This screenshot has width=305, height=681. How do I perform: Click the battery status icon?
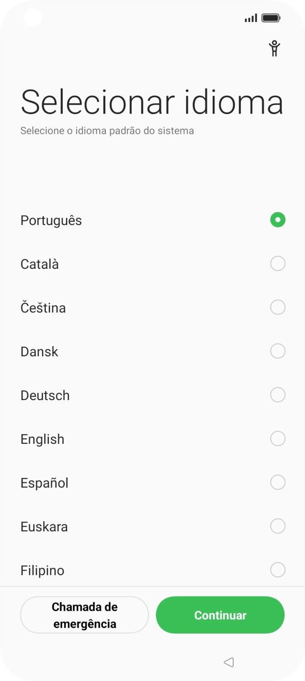(x=270, y=17)
